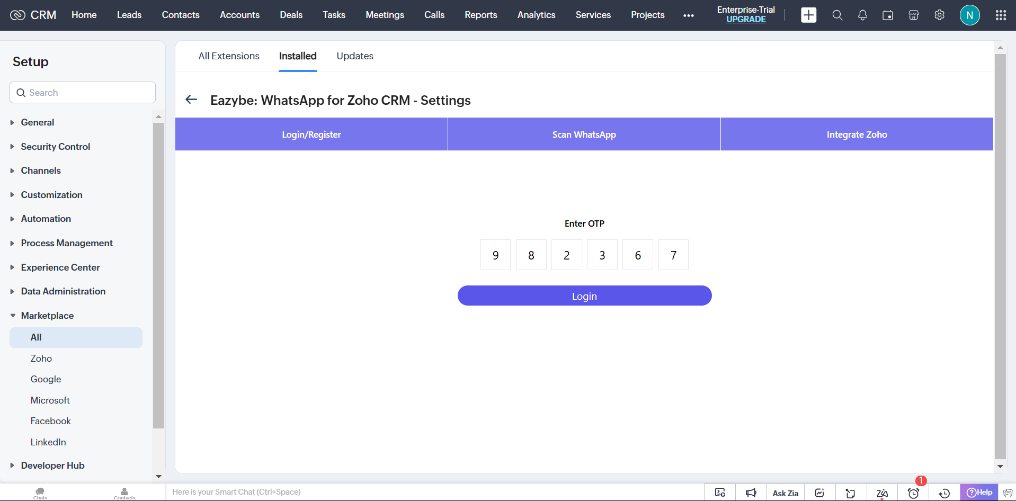1016x501 pixels.
Task: Open the user profile avatar N
Action: (969, 15)
